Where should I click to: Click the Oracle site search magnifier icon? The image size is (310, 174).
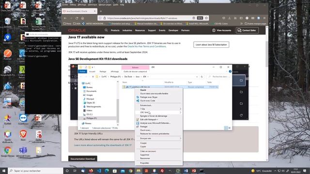[106, 30]
